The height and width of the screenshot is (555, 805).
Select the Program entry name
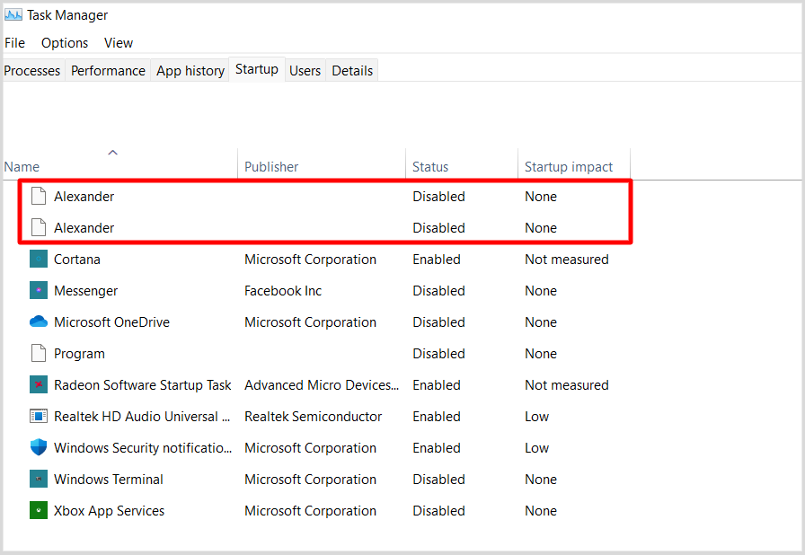79,354
